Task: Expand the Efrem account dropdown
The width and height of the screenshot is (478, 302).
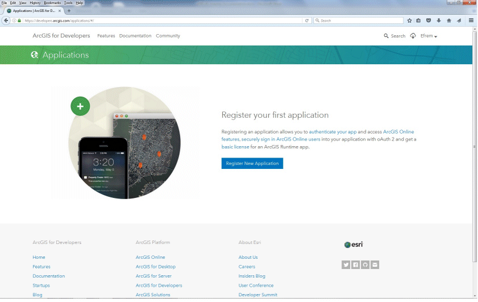Action: pyautogui.click(x=429, y=36)
